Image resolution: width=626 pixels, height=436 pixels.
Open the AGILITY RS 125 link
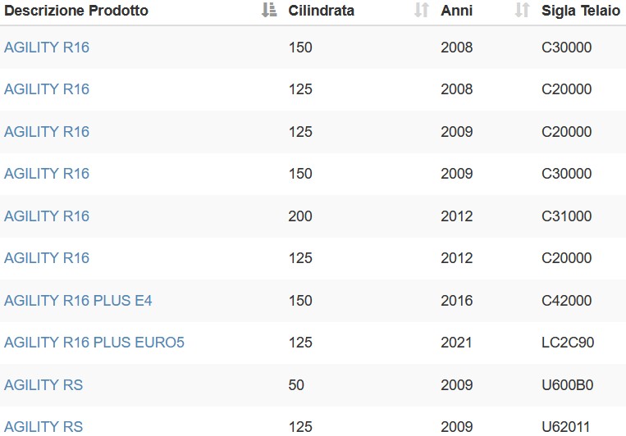[x=43, y=427]
